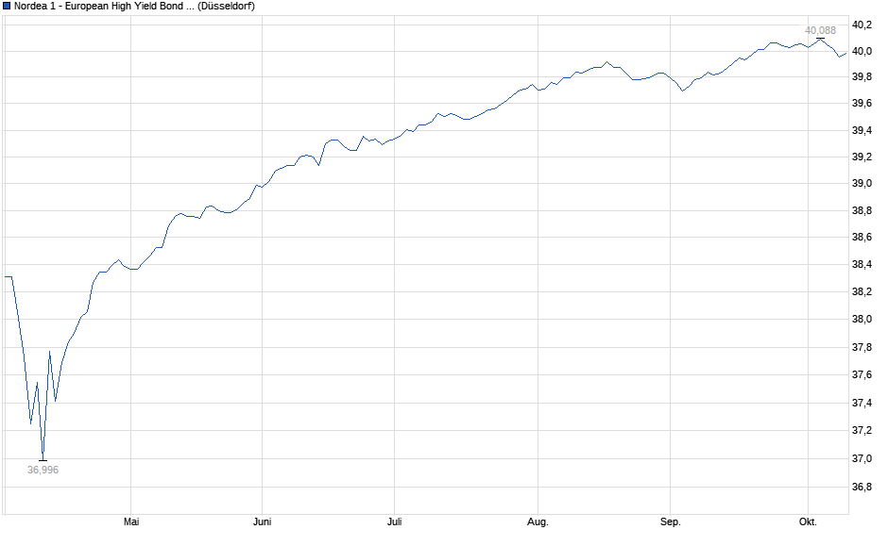Click the 36,8 price axis label
Image resolution: width=888 pixels, height=546 pixels.
[862, 487]
